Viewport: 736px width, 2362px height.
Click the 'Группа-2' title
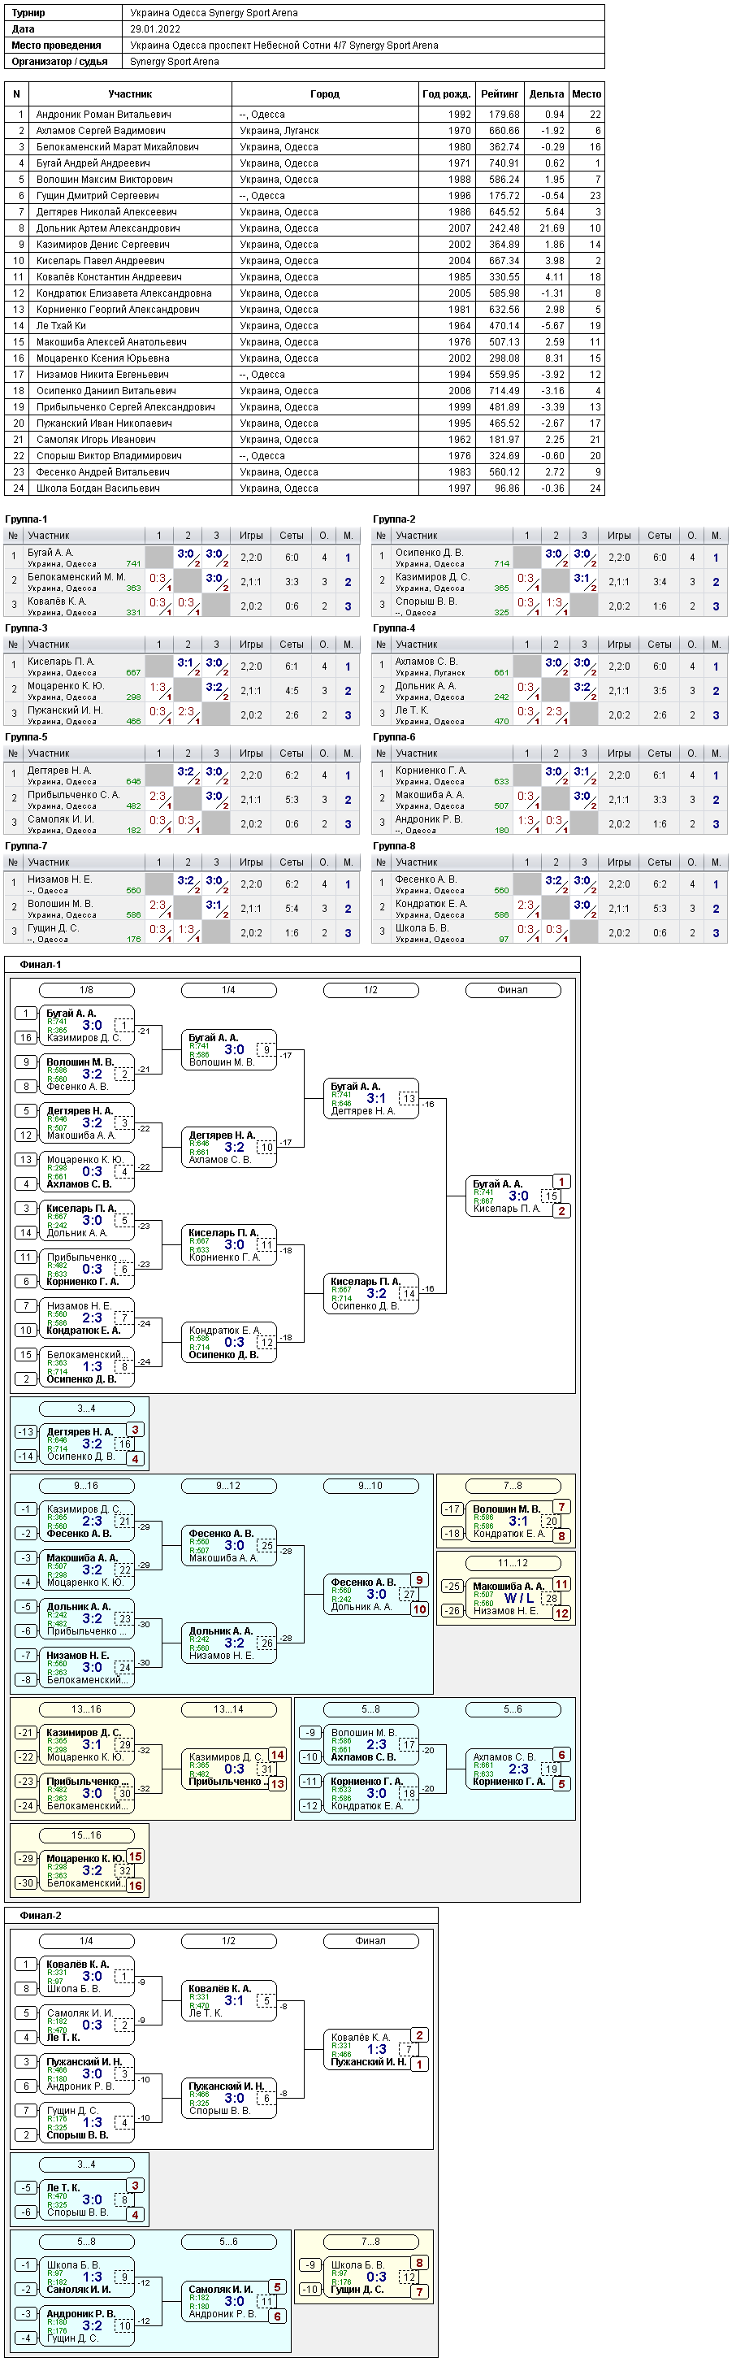pos(394,520)
